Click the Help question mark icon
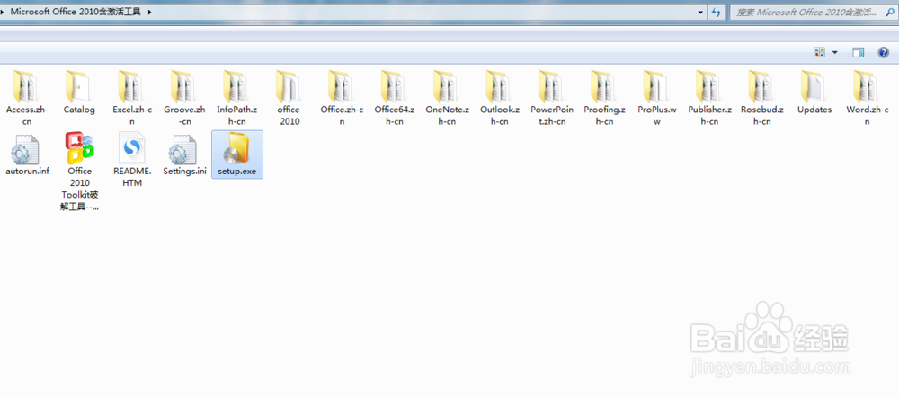Viewport: 899px width, 397px height. tap(884, 53)
